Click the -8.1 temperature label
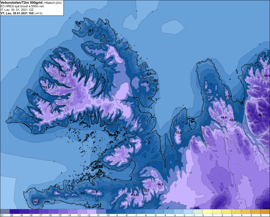The height and width of the screenshot is (217, 270). 91,30
